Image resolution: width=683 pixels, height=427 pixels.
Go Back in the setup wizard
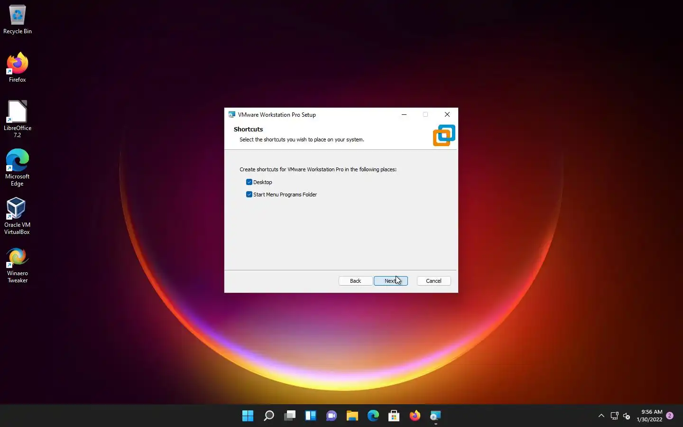355,281
